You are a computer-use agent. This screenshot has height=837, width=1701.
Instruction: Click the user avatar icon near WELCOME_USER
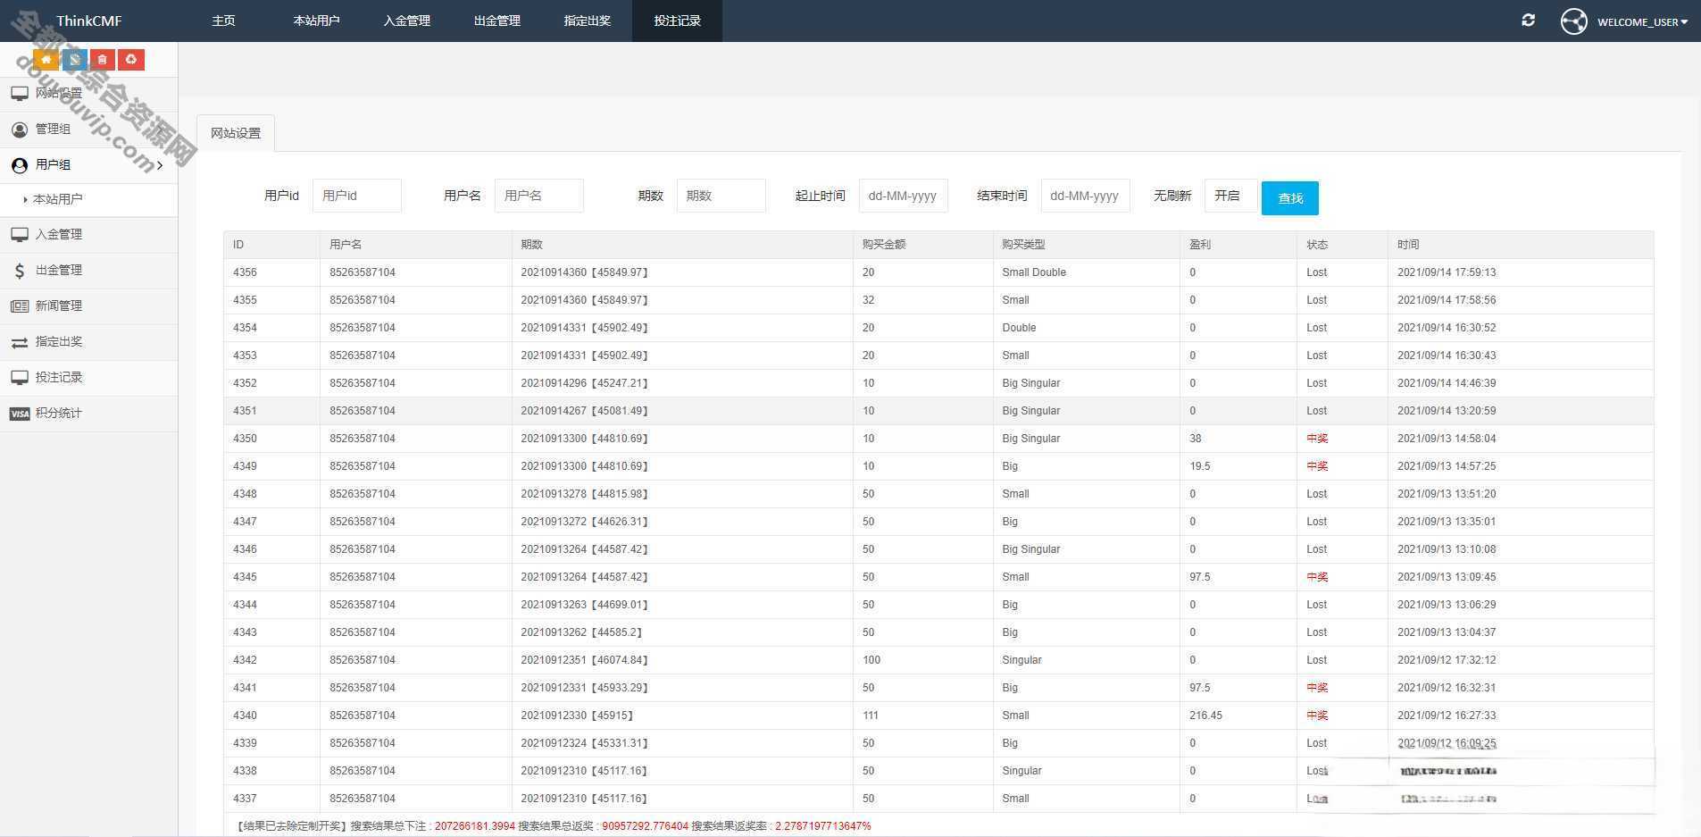[1574, 21]
